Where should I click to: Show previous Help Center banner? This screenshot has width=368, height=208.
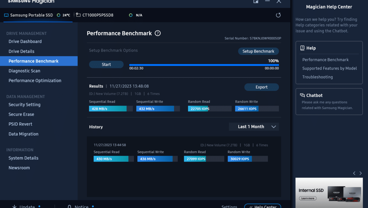point(354,173)
